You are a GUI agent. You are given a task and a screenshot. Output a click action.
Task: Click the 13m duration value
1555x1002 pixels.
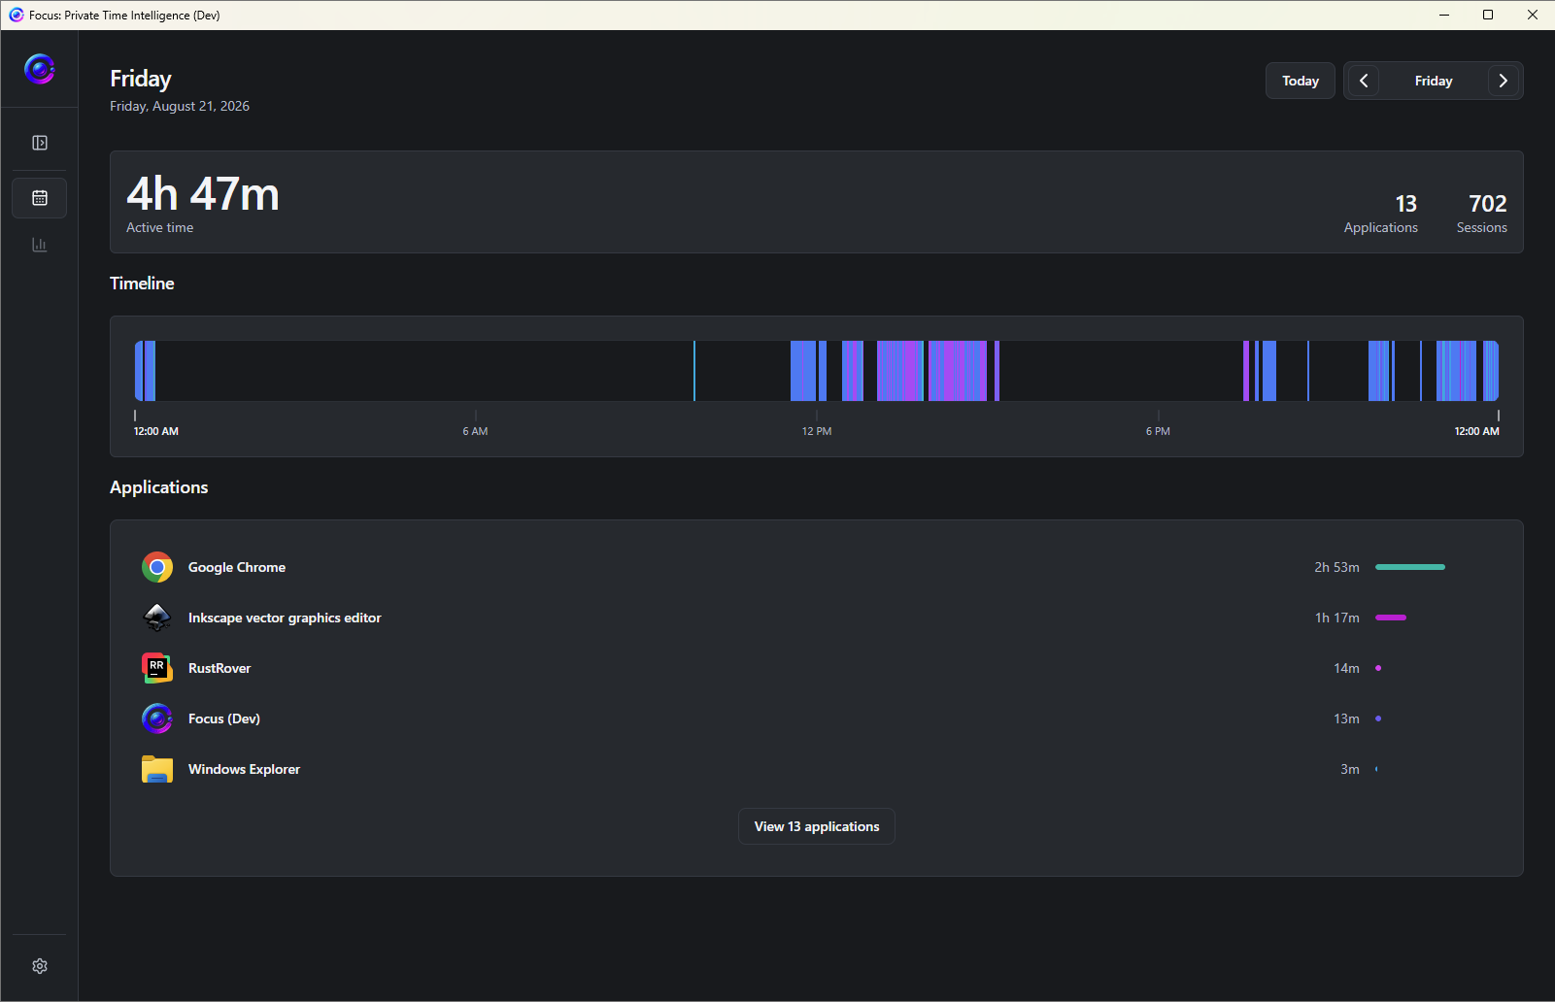click(1346, 718)
